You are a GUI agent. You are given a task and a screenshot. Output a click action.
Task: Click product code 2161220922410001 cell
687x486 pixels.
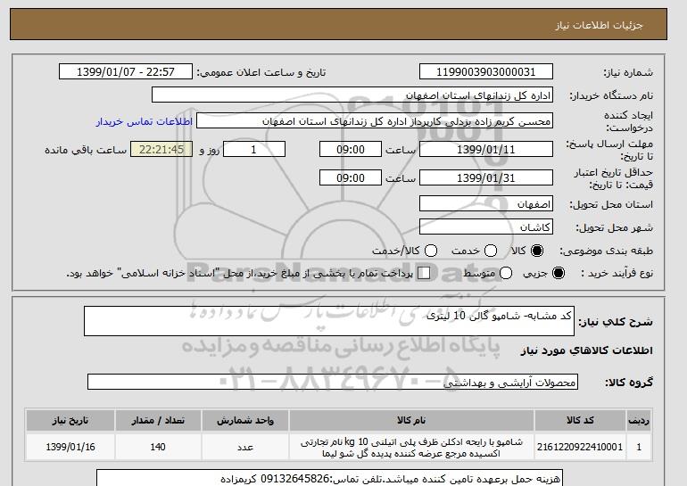(x=580, y=447)
